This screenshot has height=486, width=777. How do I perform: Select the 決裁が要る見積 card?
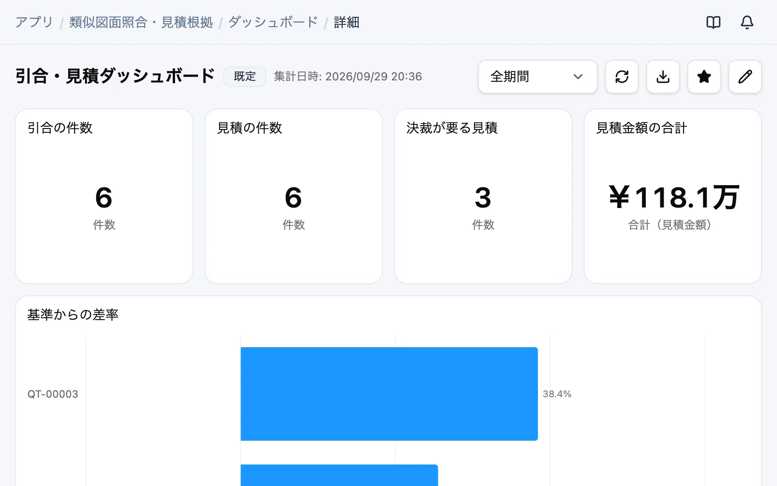(x=483, y=196)
